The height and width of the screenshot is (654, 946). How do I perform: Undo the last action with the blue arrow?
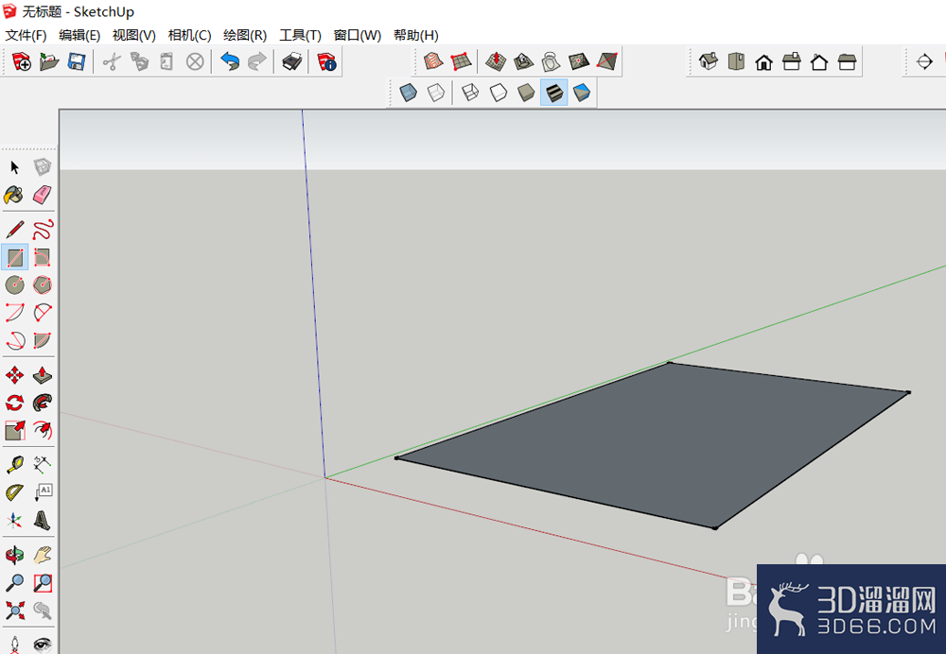[230, 61]
